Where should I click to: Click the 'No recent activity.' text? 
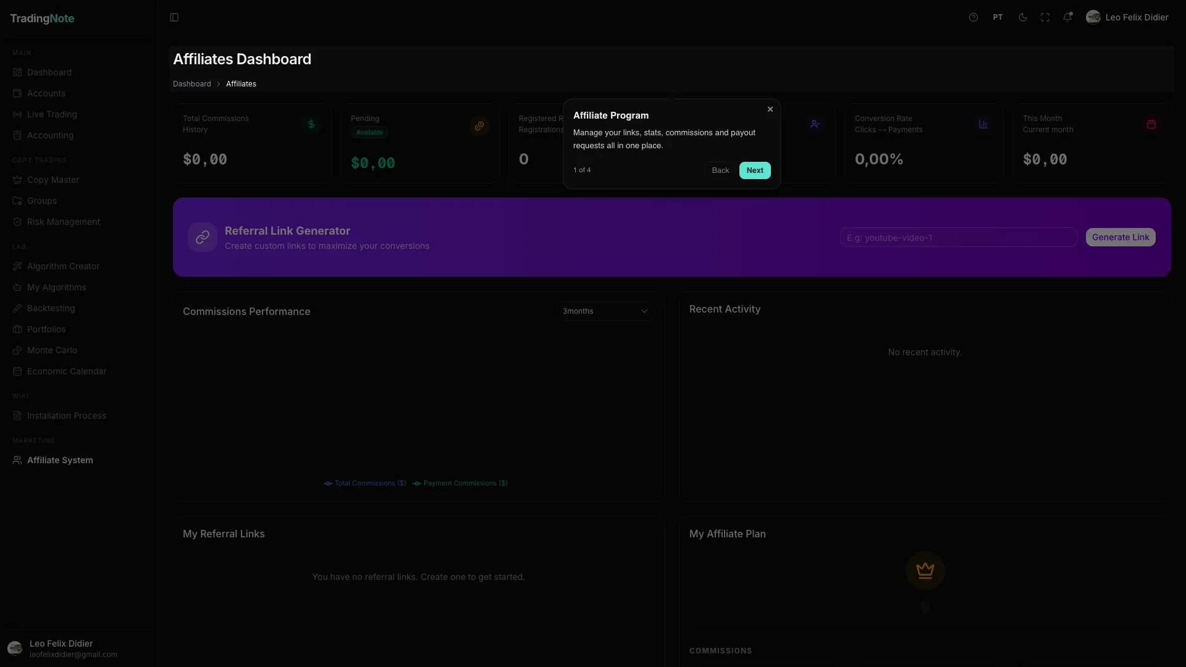(925, 352)
